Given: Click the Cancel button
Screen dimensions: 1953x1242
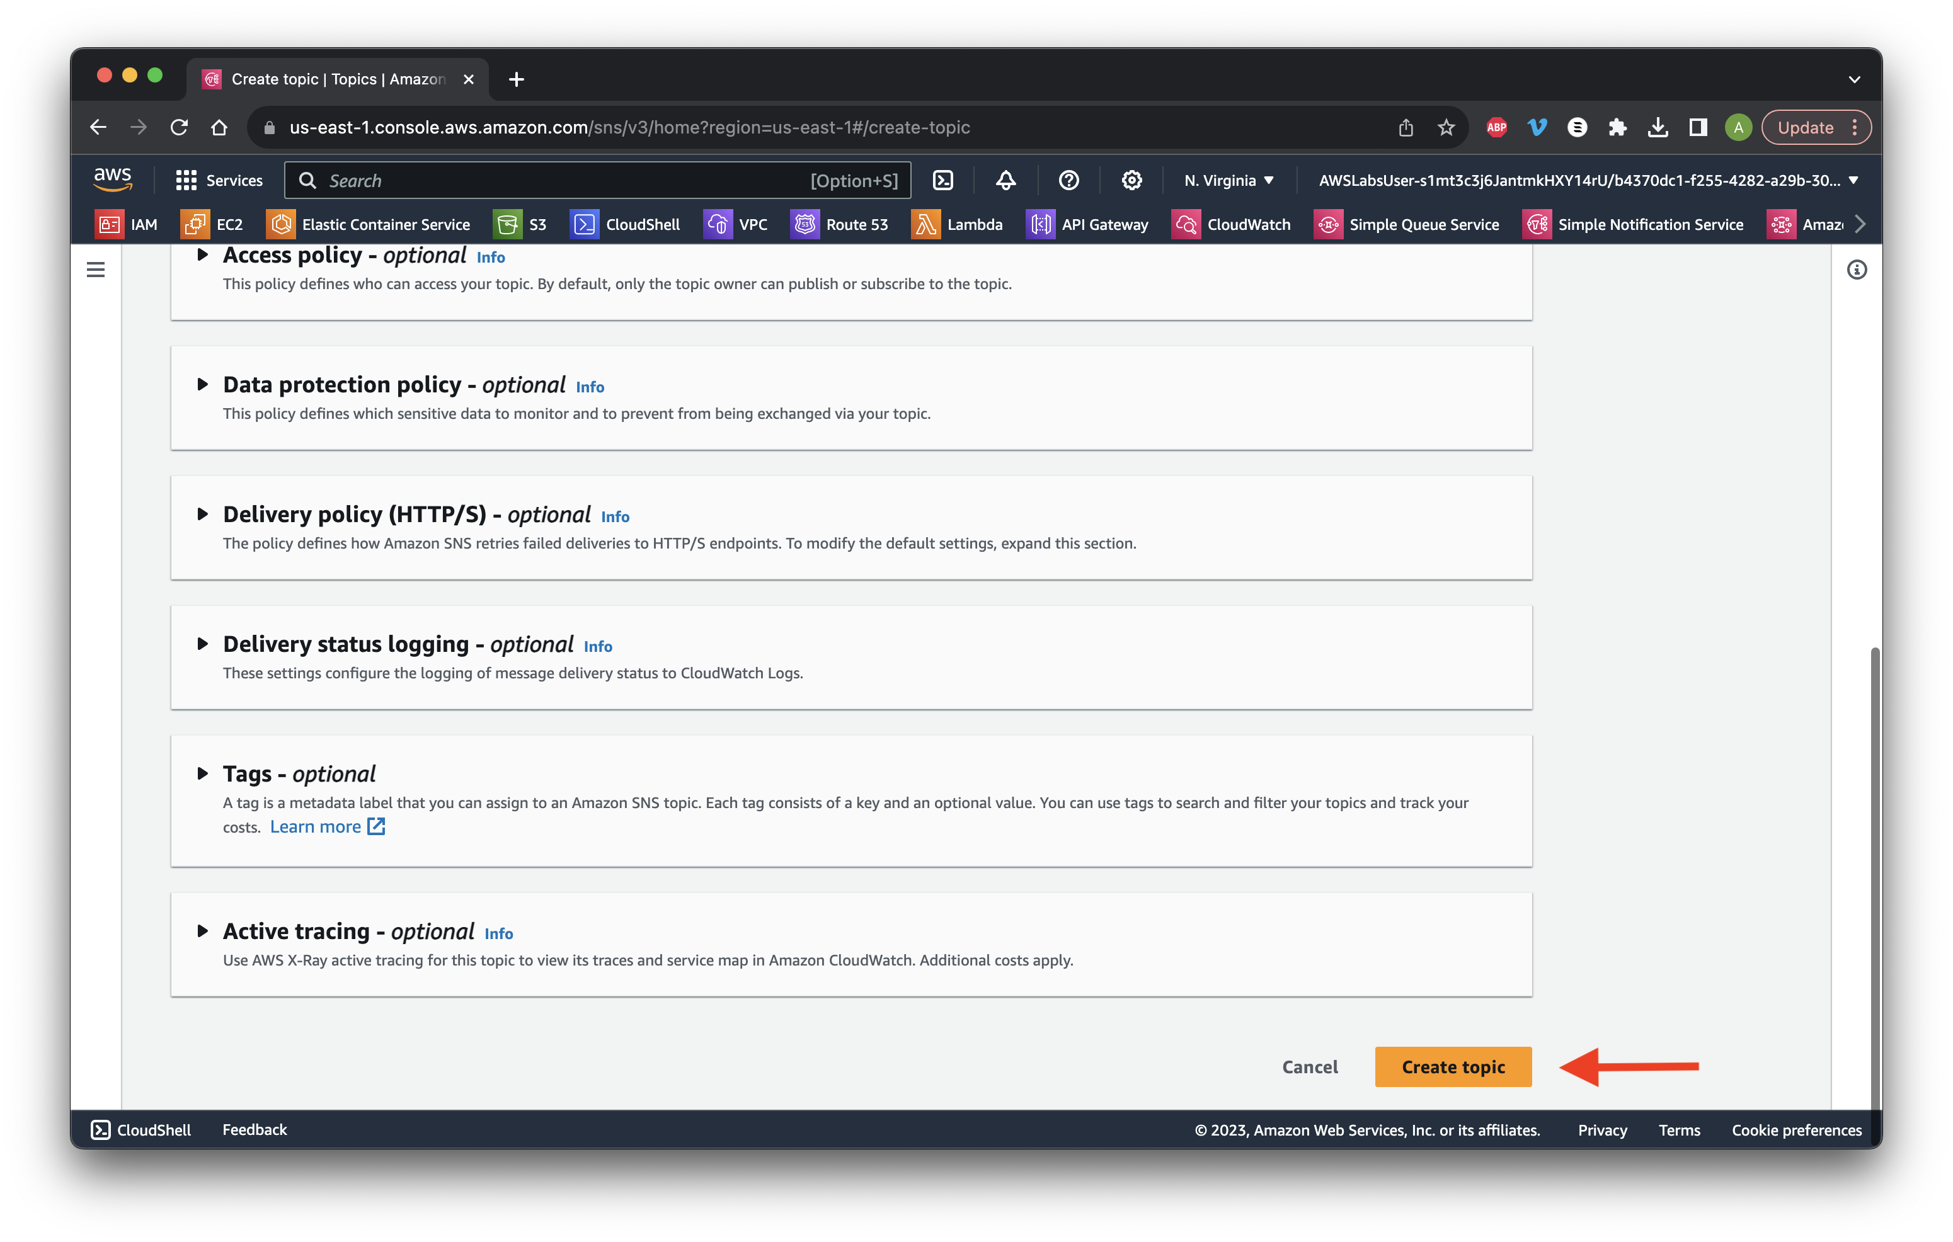Looking at the screenshot, I should (1310, 1067).
